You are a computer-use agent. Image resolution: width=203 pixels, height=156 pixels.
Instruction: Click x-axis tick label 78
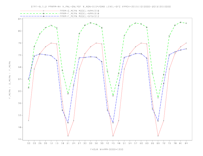(x=175, y=143)
